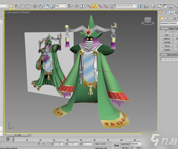178x149 pixels.
Task: Toggle Angle Snap button
Action: pos(95,6)
